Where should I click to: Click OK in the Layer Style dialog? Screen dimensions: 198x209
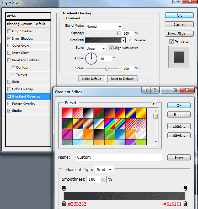[x=179, y=15]
